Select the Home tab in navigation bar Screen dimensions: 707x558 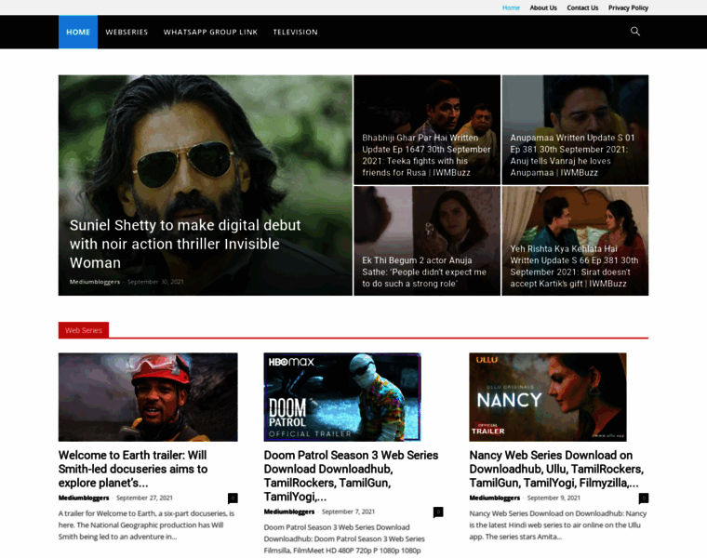78,32
